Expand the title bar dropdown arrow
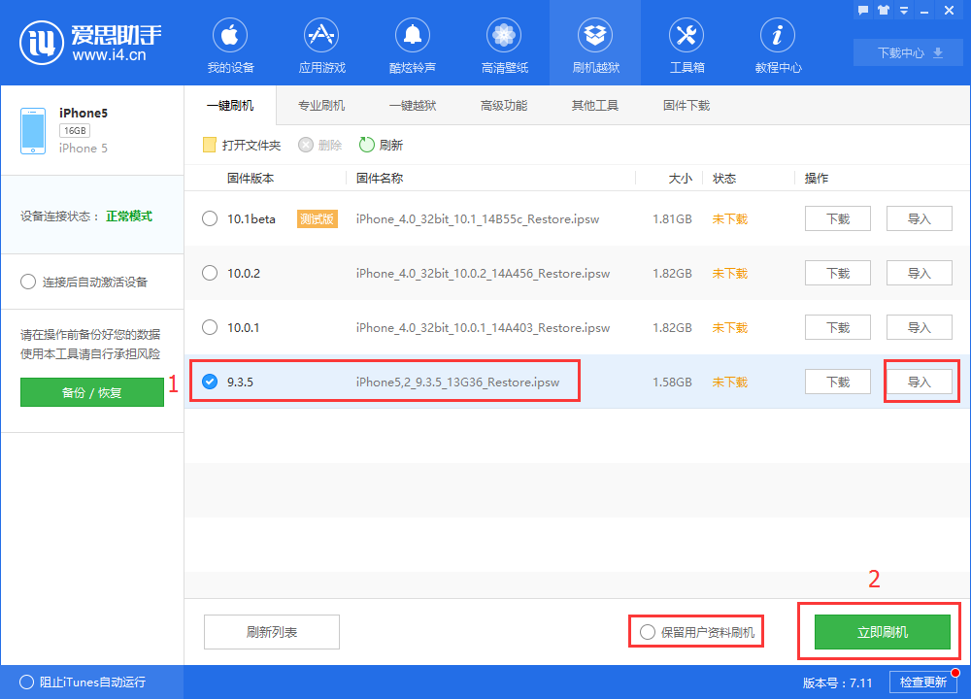Image resolution: width=971 pixels, height=699 pixels. pos(905,10)
